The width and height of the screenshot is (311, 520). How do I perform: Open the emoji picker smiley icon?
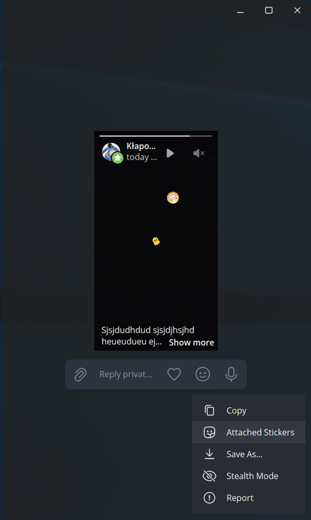click(203, 375)
